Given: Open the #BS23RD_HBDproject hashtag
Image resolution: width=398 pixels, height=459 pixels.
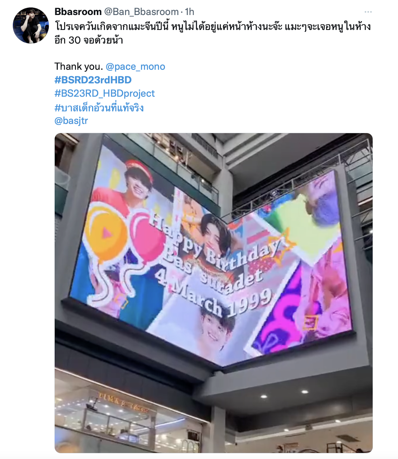Looking at the screenshot, I should 104,93.
